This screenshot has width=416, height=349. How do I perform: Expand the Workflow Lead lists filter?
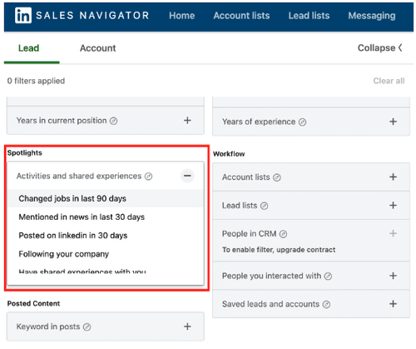pyautogui.click(x=393, y=205)
